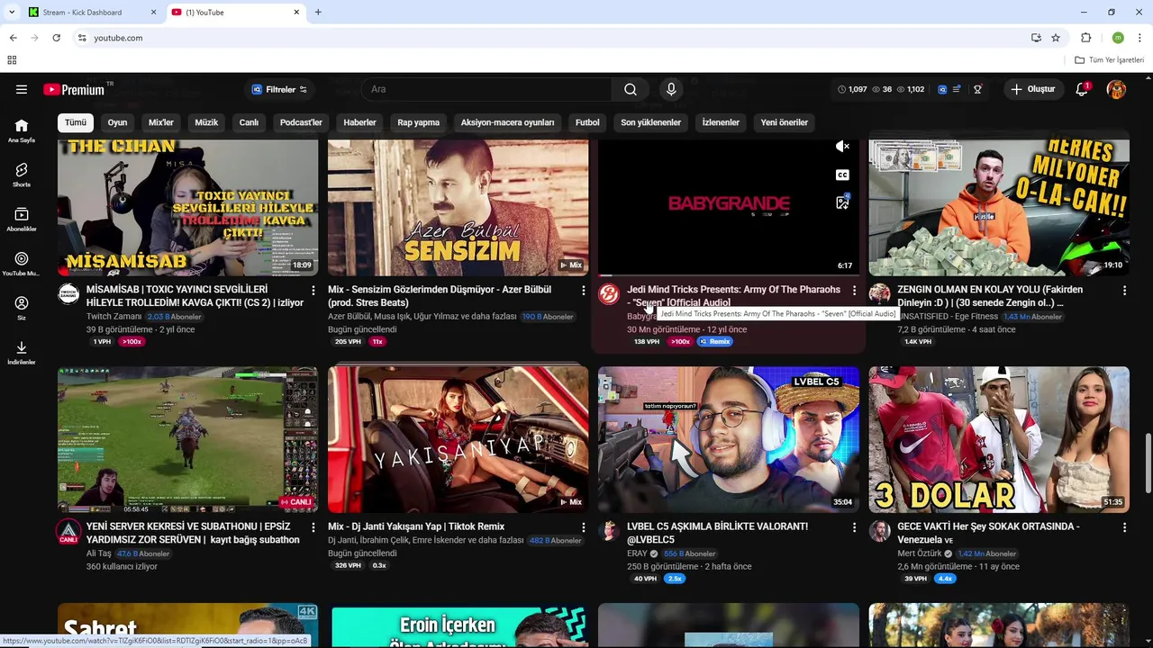Select the Mix'ler chip
The width and height of the screenshot is (1153, 648).
pyautogui.click(x=161, y=122)
